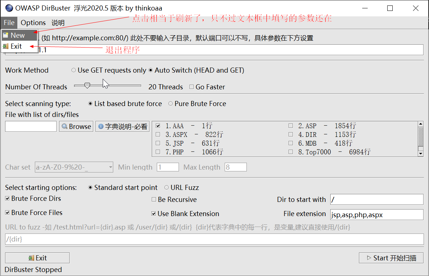The height and width of the screenshot is (276, 429).
Task: Click the Browse button
Action: pyautogui.click(x=76, y=126)
